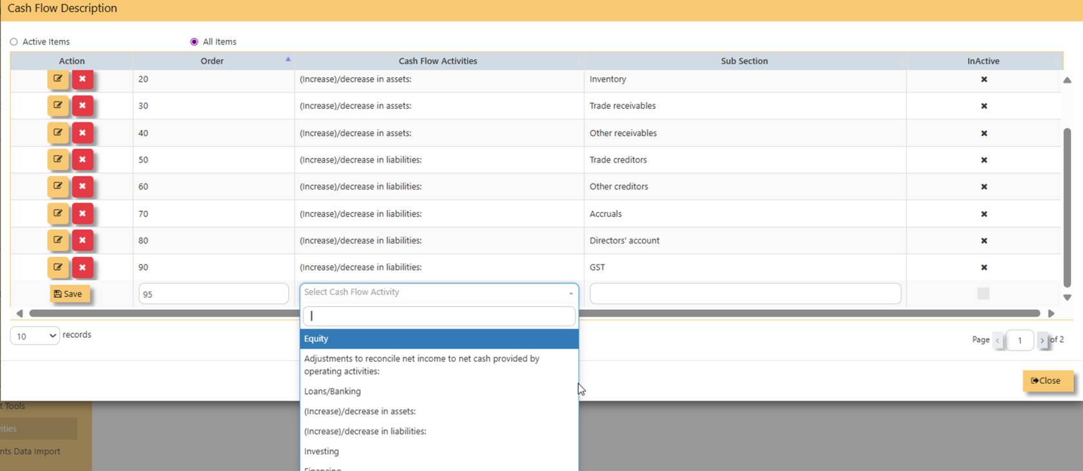The height and width of the screenshot is (471, 1083).
Task: Select the All Items radio button
Action: (194, 42)
